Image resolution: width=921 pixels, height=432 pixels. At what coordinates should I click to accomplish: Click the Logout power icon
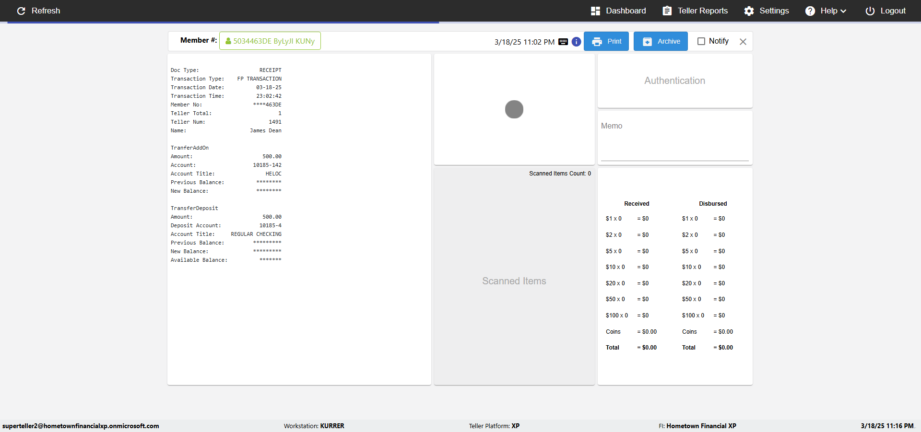coord(870,11)
